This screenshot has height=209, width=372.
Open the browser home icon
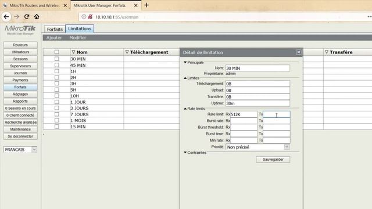[37, 17]
